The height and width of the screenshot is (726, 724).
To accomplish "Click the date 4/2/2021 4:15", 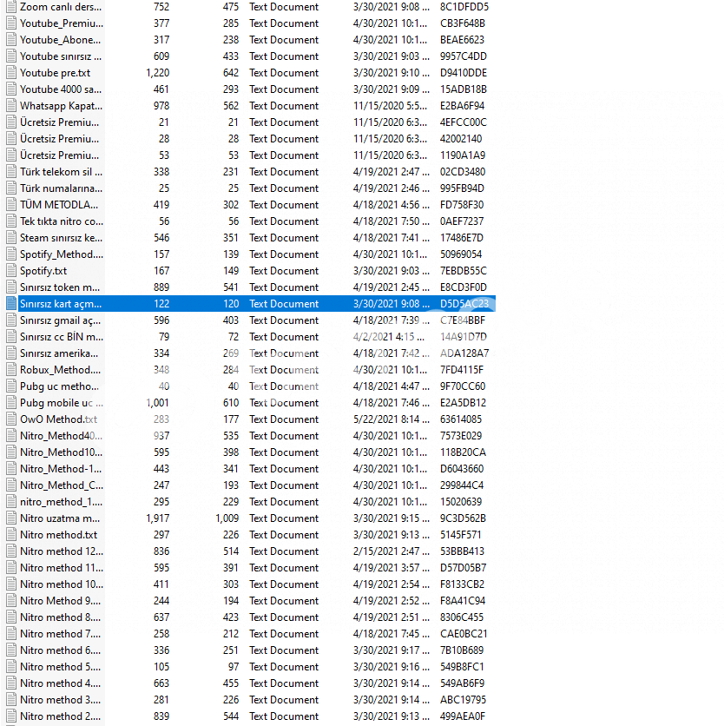I will coord(387,337).
